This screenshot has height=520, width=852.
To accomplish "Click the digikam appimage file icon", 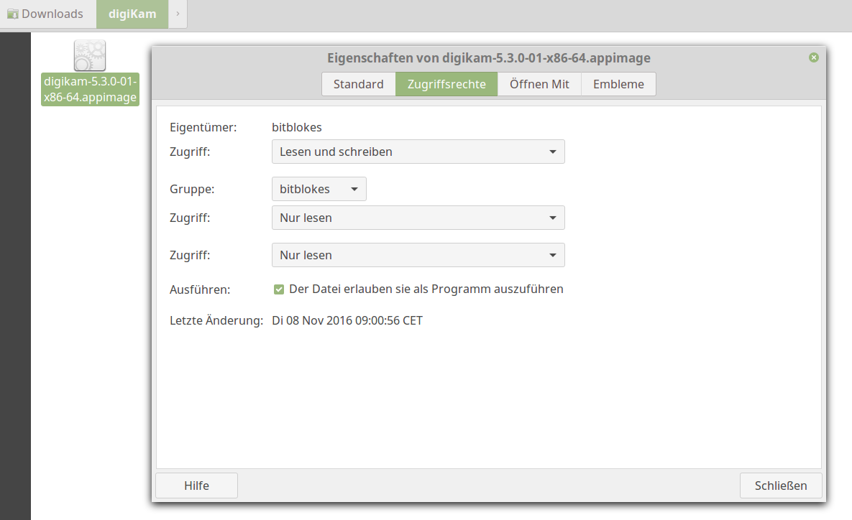I will (x=90, y=55).
